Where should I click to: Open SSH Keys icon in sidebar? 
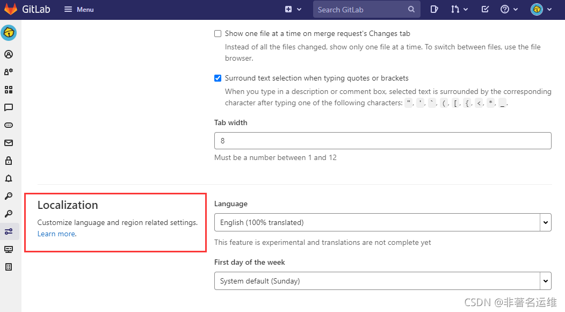click(x=9, y=196)
